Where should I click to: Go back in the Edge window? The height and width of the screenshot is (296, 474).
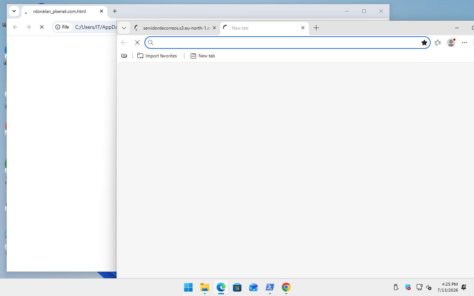tap(124, 43)
